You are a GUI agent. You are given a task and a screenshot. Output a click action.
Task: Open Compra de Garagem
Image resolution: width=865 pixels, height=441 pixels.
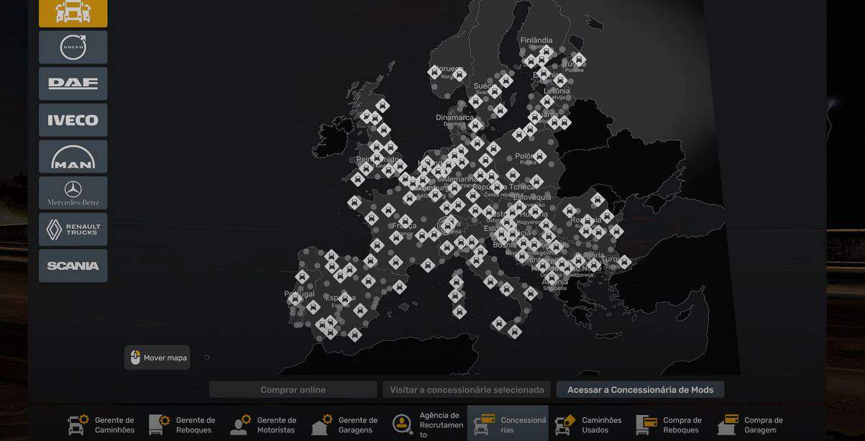tap(751, 424)
